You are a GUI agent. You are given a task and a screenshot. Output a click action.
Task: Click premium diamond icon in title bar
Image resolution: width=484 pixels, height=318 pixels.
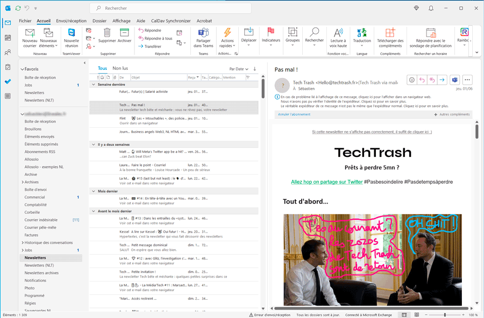click(x=416, y=9)
